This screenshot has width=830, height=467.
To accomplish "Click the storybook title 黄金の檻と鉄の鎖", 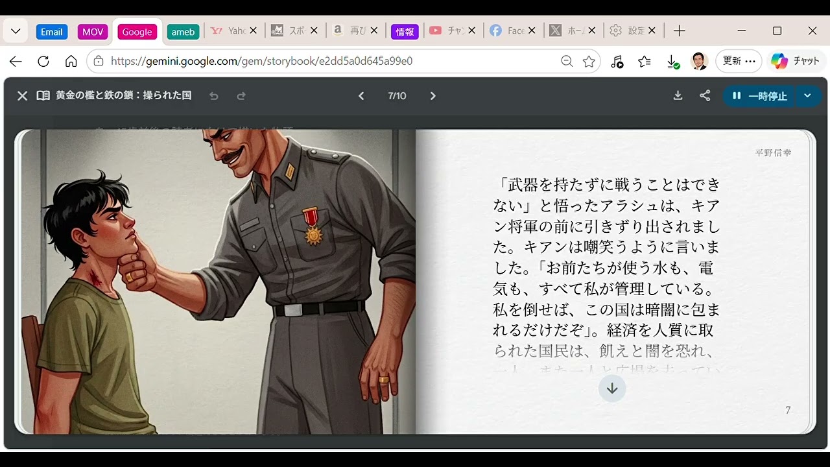I will tap(123, 95).
